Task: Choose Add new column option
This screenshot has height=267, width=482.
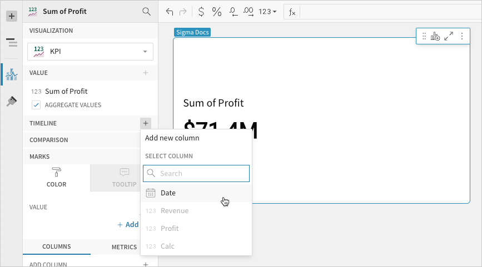Action: [x=172, y=138]
